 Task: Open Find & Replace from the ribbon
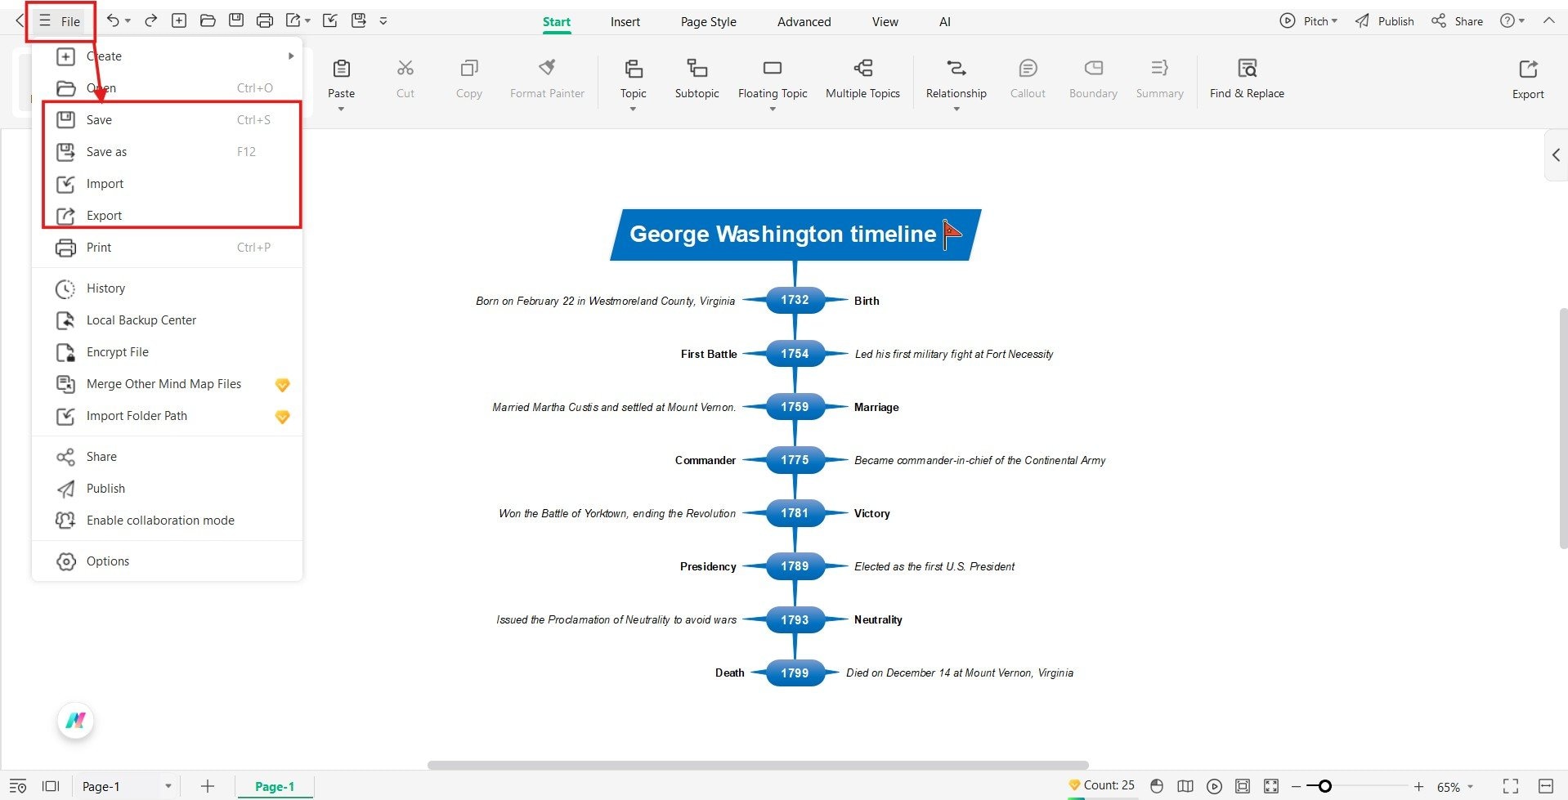1247,78
